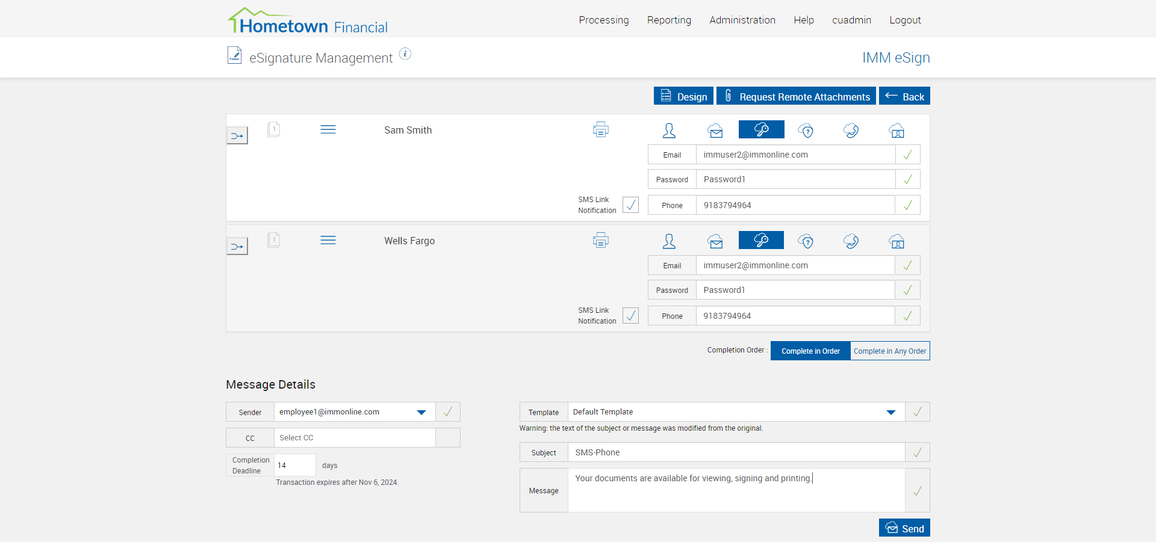This screenshot has width=1156, height=542.
Task: Toggle SMS Link Notification for Sam Smith
Action: click(630, 205)
